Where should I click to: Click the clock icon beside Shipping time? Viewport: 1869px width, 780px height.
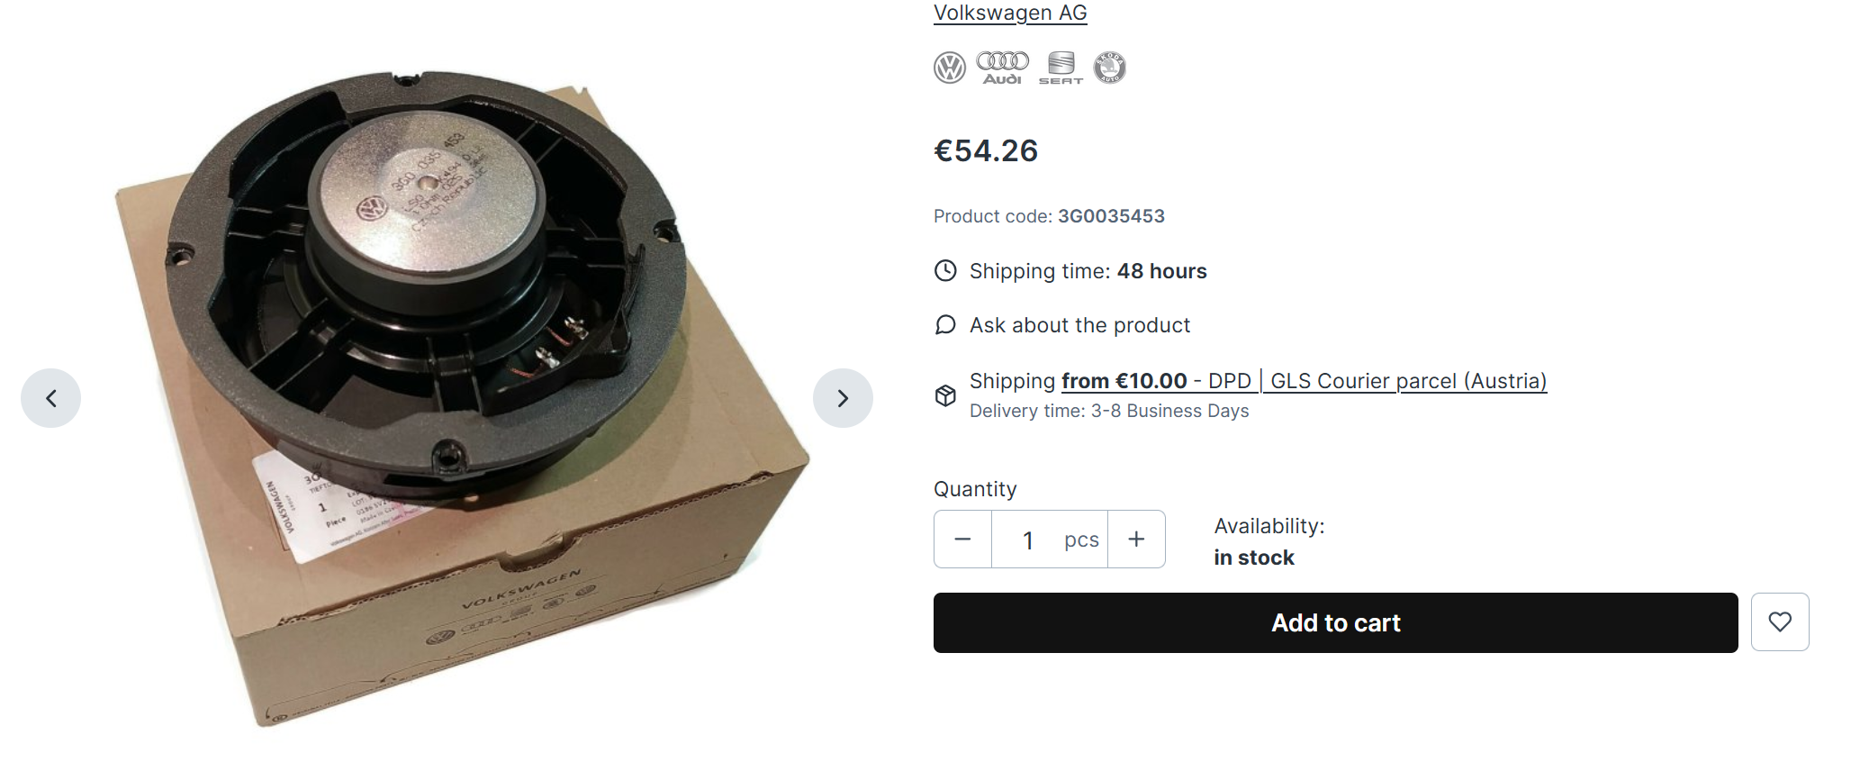coord(945,271)
